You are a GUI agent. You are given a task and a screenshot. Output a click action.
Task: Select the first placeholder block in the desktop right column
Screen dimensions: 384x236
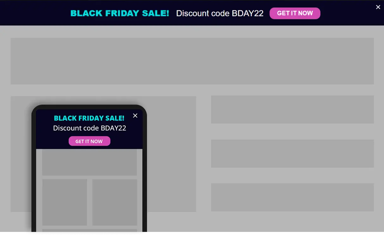pyautogui.click(x=292, y=109)
